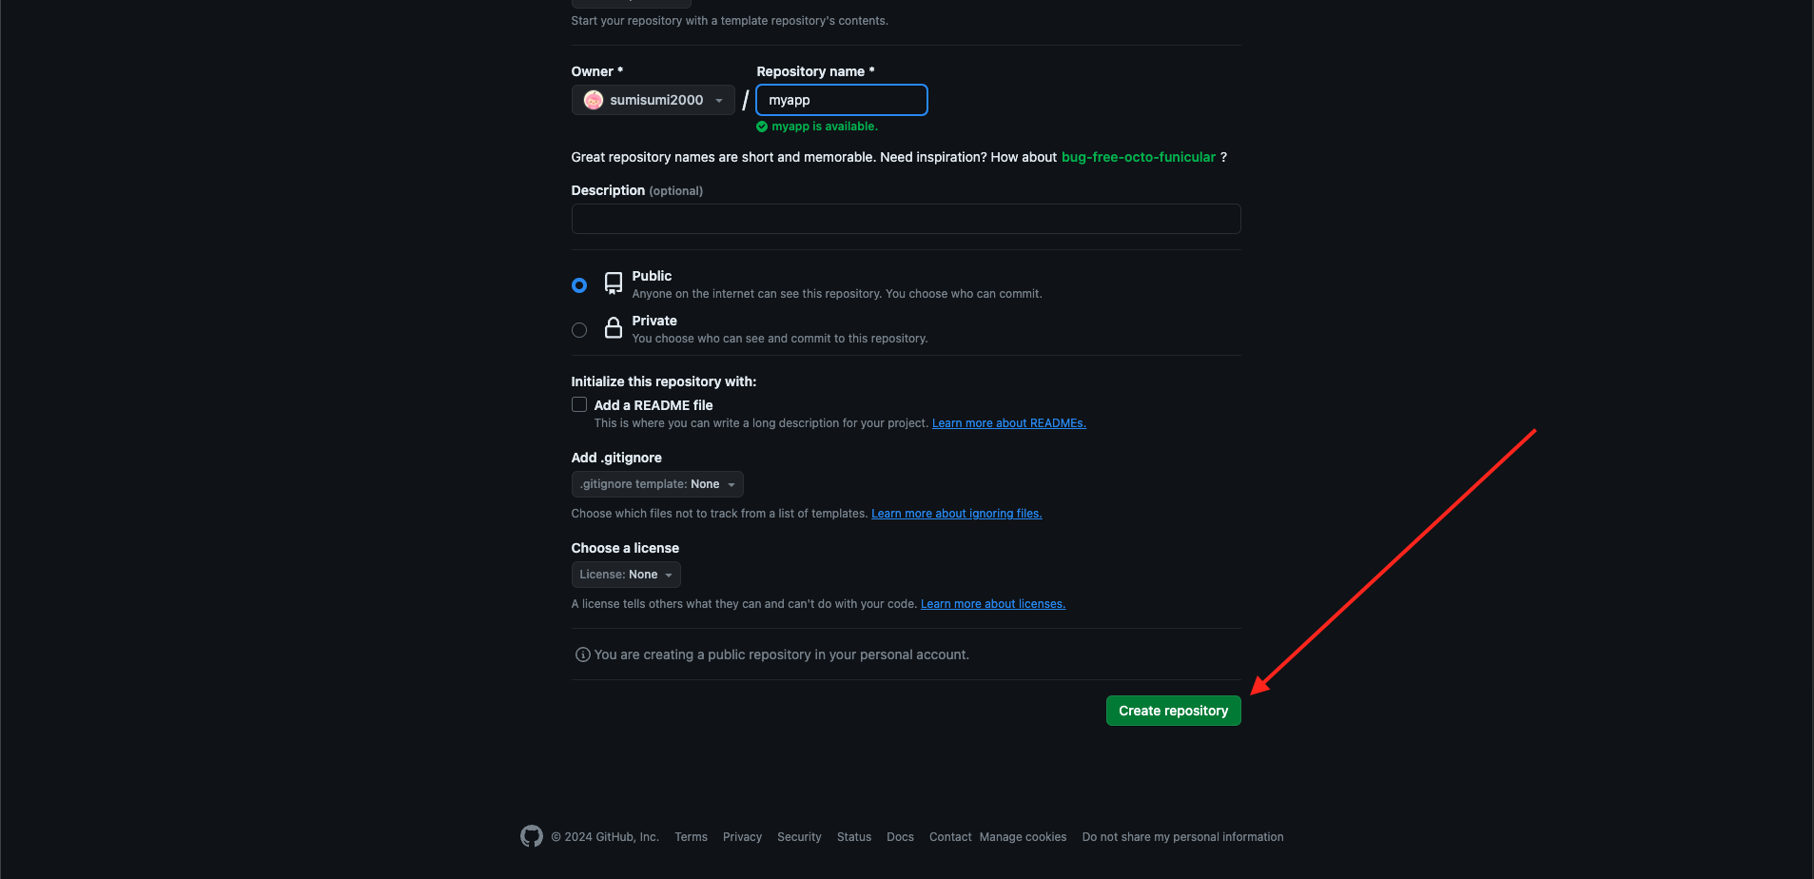Select the suggested name bug-free-octo-funicular
The width and height of the screenshot is (1814, 879).
click(x=1138, y=156)
